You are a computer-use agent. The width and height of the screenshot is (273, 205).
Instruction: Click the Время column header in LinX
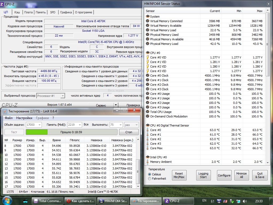57,140
